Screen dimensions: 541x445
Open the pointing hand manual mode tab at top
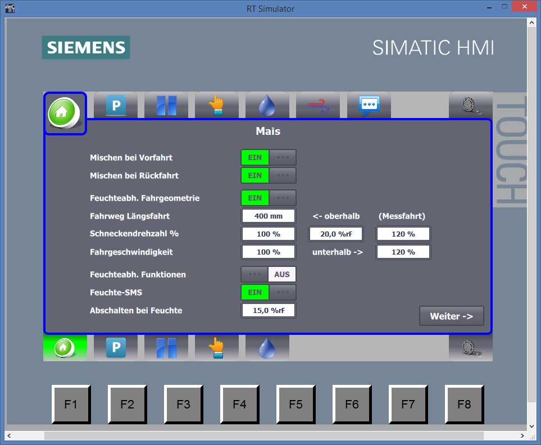point(217,105)
